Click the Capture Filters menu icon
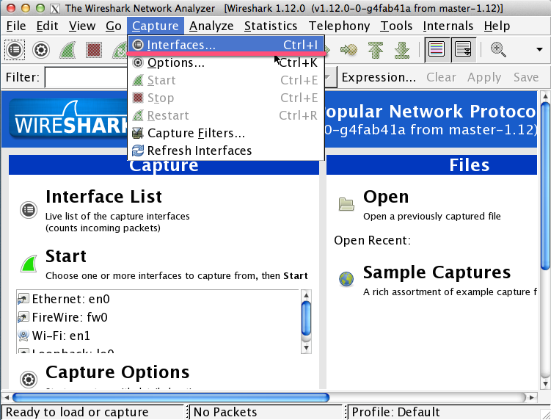 [x=138, y=133]
